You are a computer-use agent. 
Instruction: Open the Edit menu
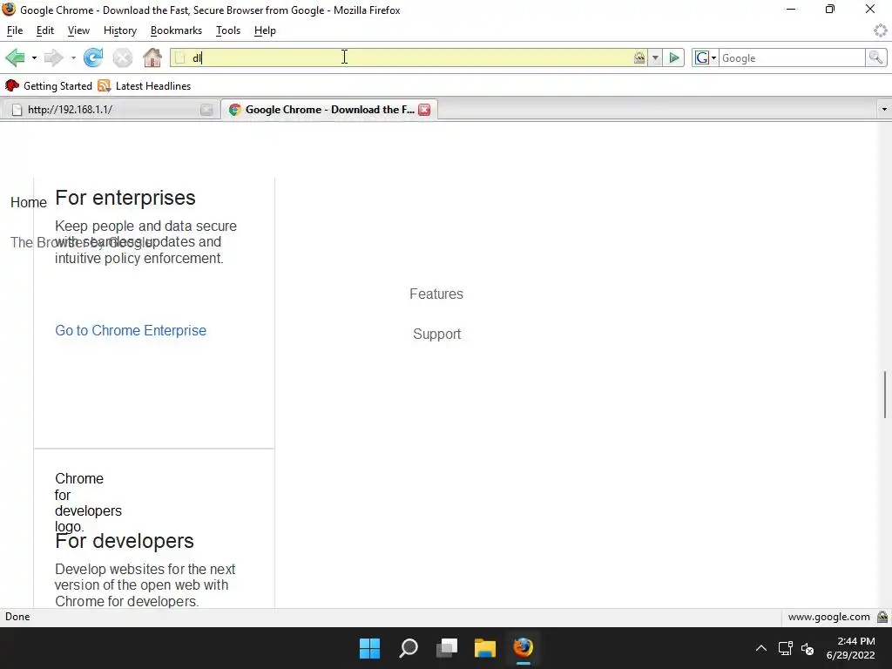pyautogui.click(x=45, y=30)
